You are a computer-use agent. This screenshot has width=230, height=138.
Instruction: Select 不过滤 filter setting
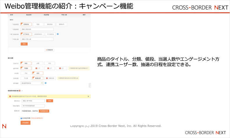pyautogui.click(x=26, y=78)
